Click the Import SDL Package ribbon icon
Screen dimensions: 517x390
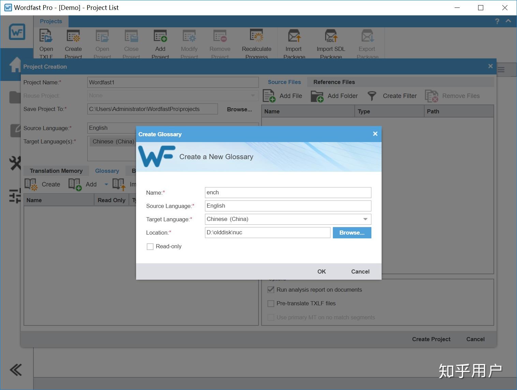(x=331, y=36)
